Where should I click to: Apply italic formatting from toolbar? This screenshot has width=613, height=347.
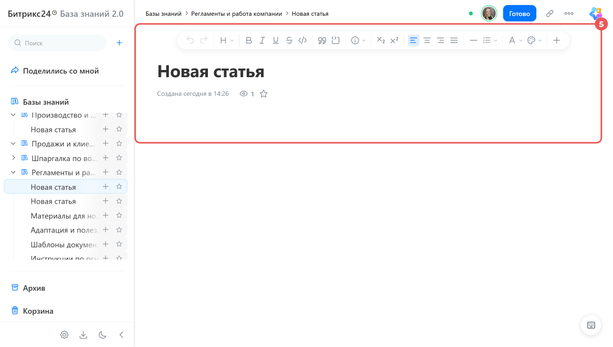(262, 41)
